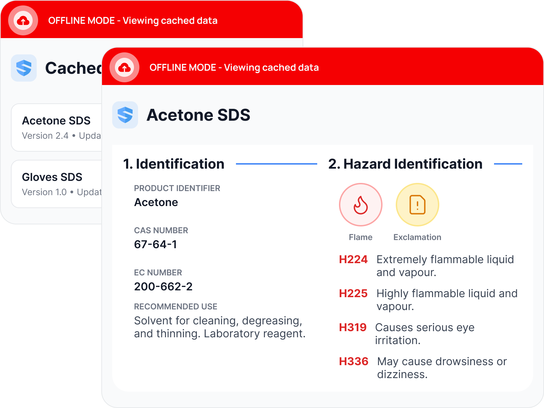This screenshot has height=408, width=544.
Task: Select the Flame hazard pictogram
Action: pyautogui.click(x=361, y=205)
